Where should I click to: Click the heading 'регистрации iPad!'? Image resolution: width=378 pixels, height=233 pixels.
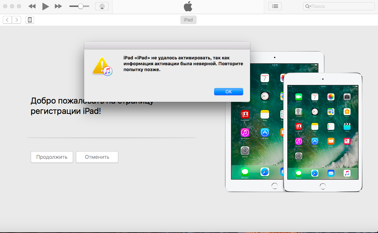(66, 111)
